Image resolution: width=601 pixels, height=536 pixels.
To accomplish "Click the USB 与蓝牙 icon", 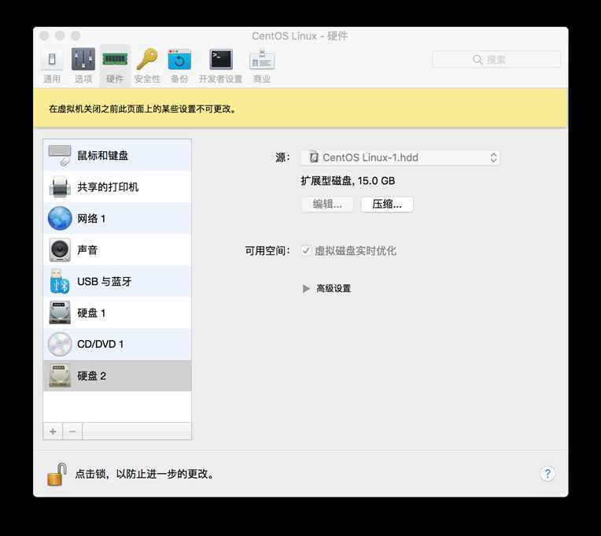I will click(60, 282).
